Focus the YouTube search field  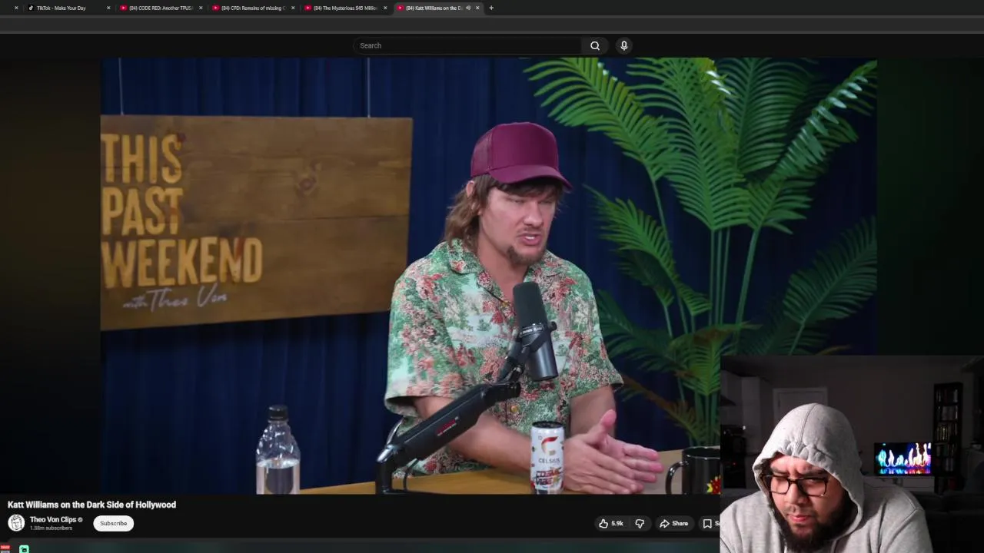[x=467, y=45]
